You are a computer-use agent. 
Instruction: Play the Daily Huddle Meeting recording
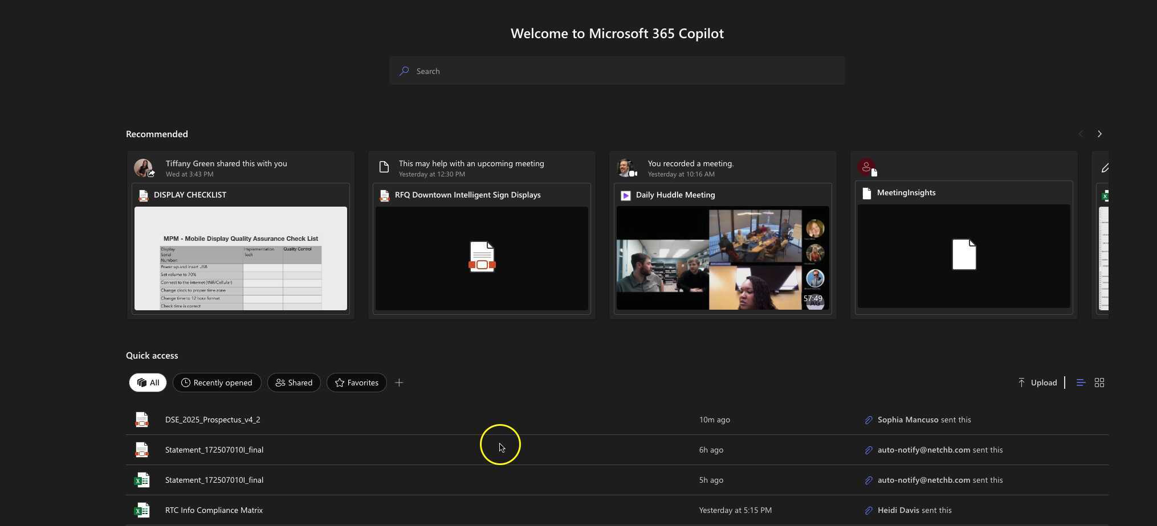pyautogui.click(x=722, y=258)
